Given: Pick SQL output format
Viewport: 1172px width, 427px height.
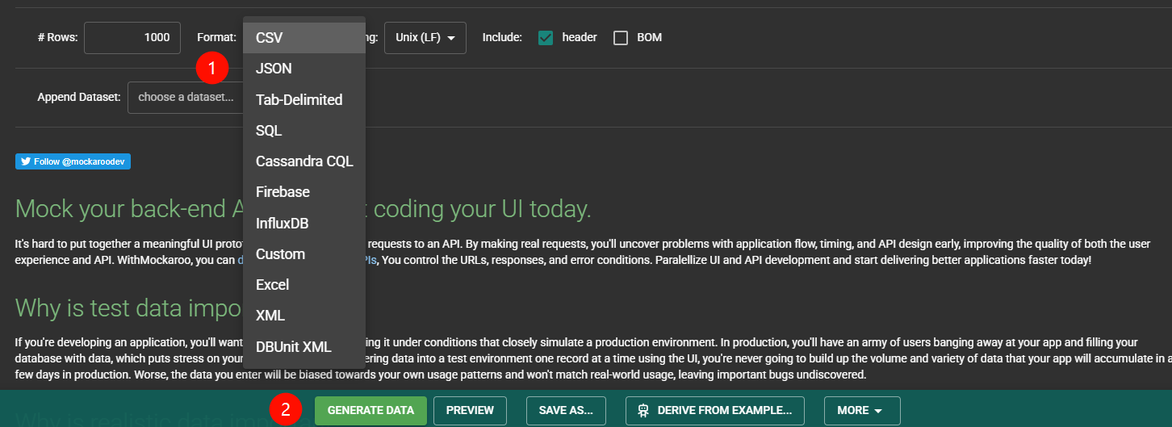Looking at the screenshot, I should 304,131.
